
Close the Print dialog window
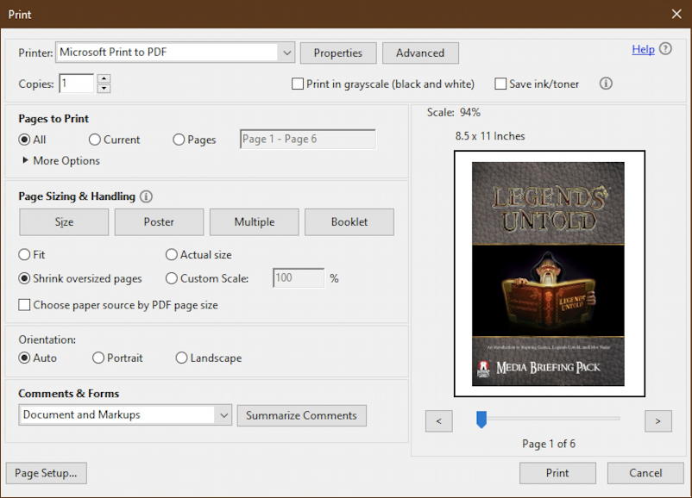pyautogui.click(x=676, y=14)
